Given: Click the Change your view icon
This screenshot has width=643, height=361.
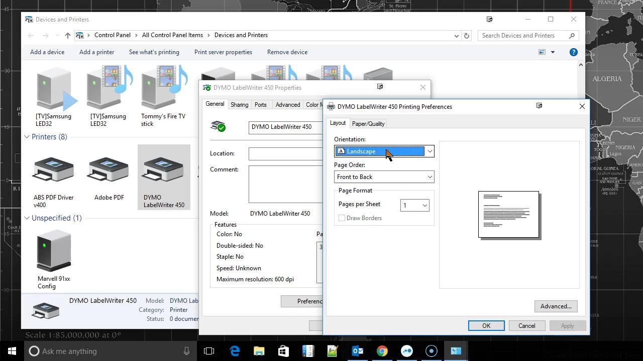Looking at the screenshot, I should click(x=542, y=52).
